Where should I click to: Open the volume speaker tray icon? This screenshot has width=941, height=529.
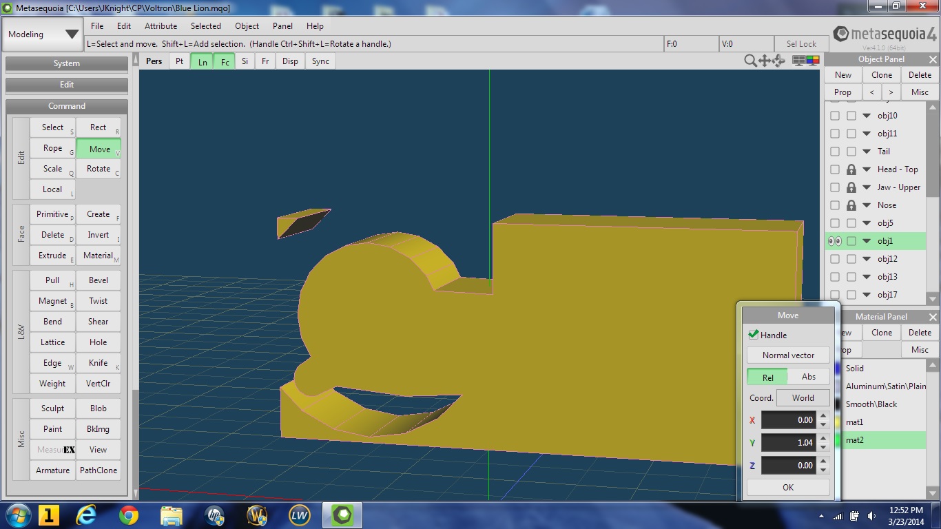click(871, 516)
